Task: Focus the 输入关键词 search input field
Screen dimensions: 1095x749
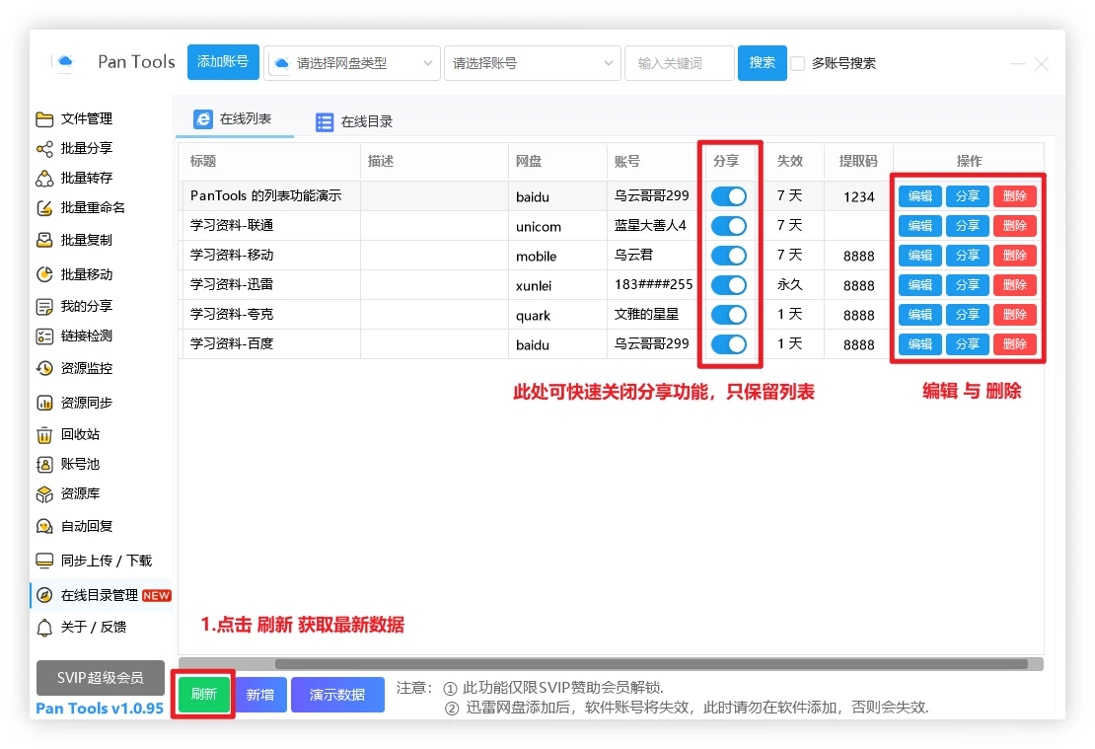Action: [680, 63]
